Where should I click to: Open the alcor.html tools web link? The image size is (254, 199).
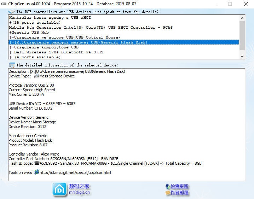click(x=75, y=172)
